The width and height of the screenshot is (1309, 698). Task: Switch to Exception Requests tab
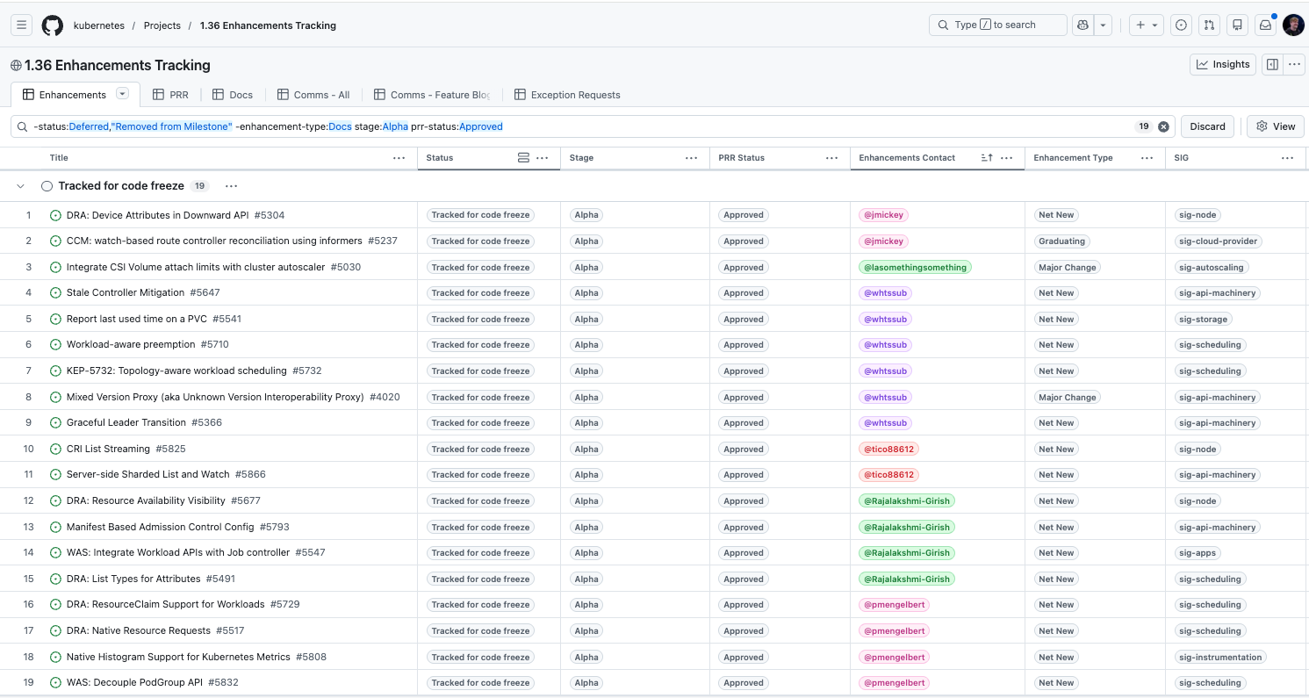tap(567, 95)
